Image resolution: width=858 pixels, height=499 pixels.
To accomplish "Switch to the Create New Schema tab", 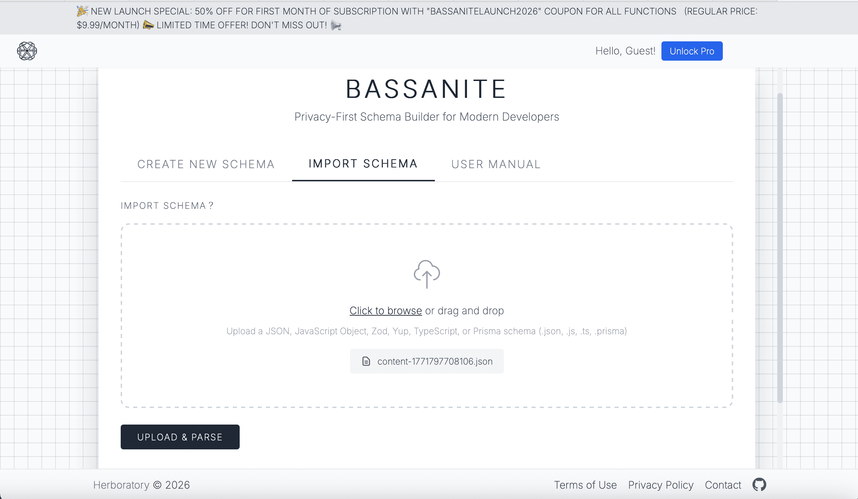I will tap(206, 164).
